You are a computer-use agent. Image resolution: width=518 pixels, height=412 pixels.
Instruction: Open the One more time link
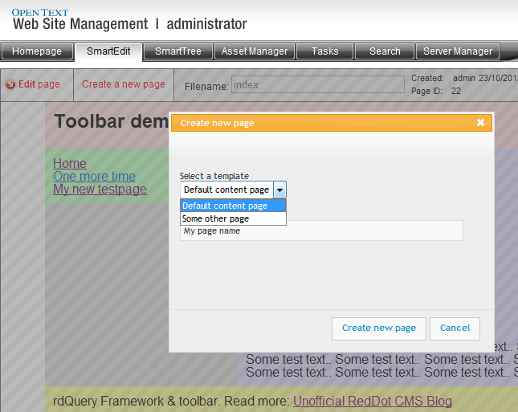(94, 177)
